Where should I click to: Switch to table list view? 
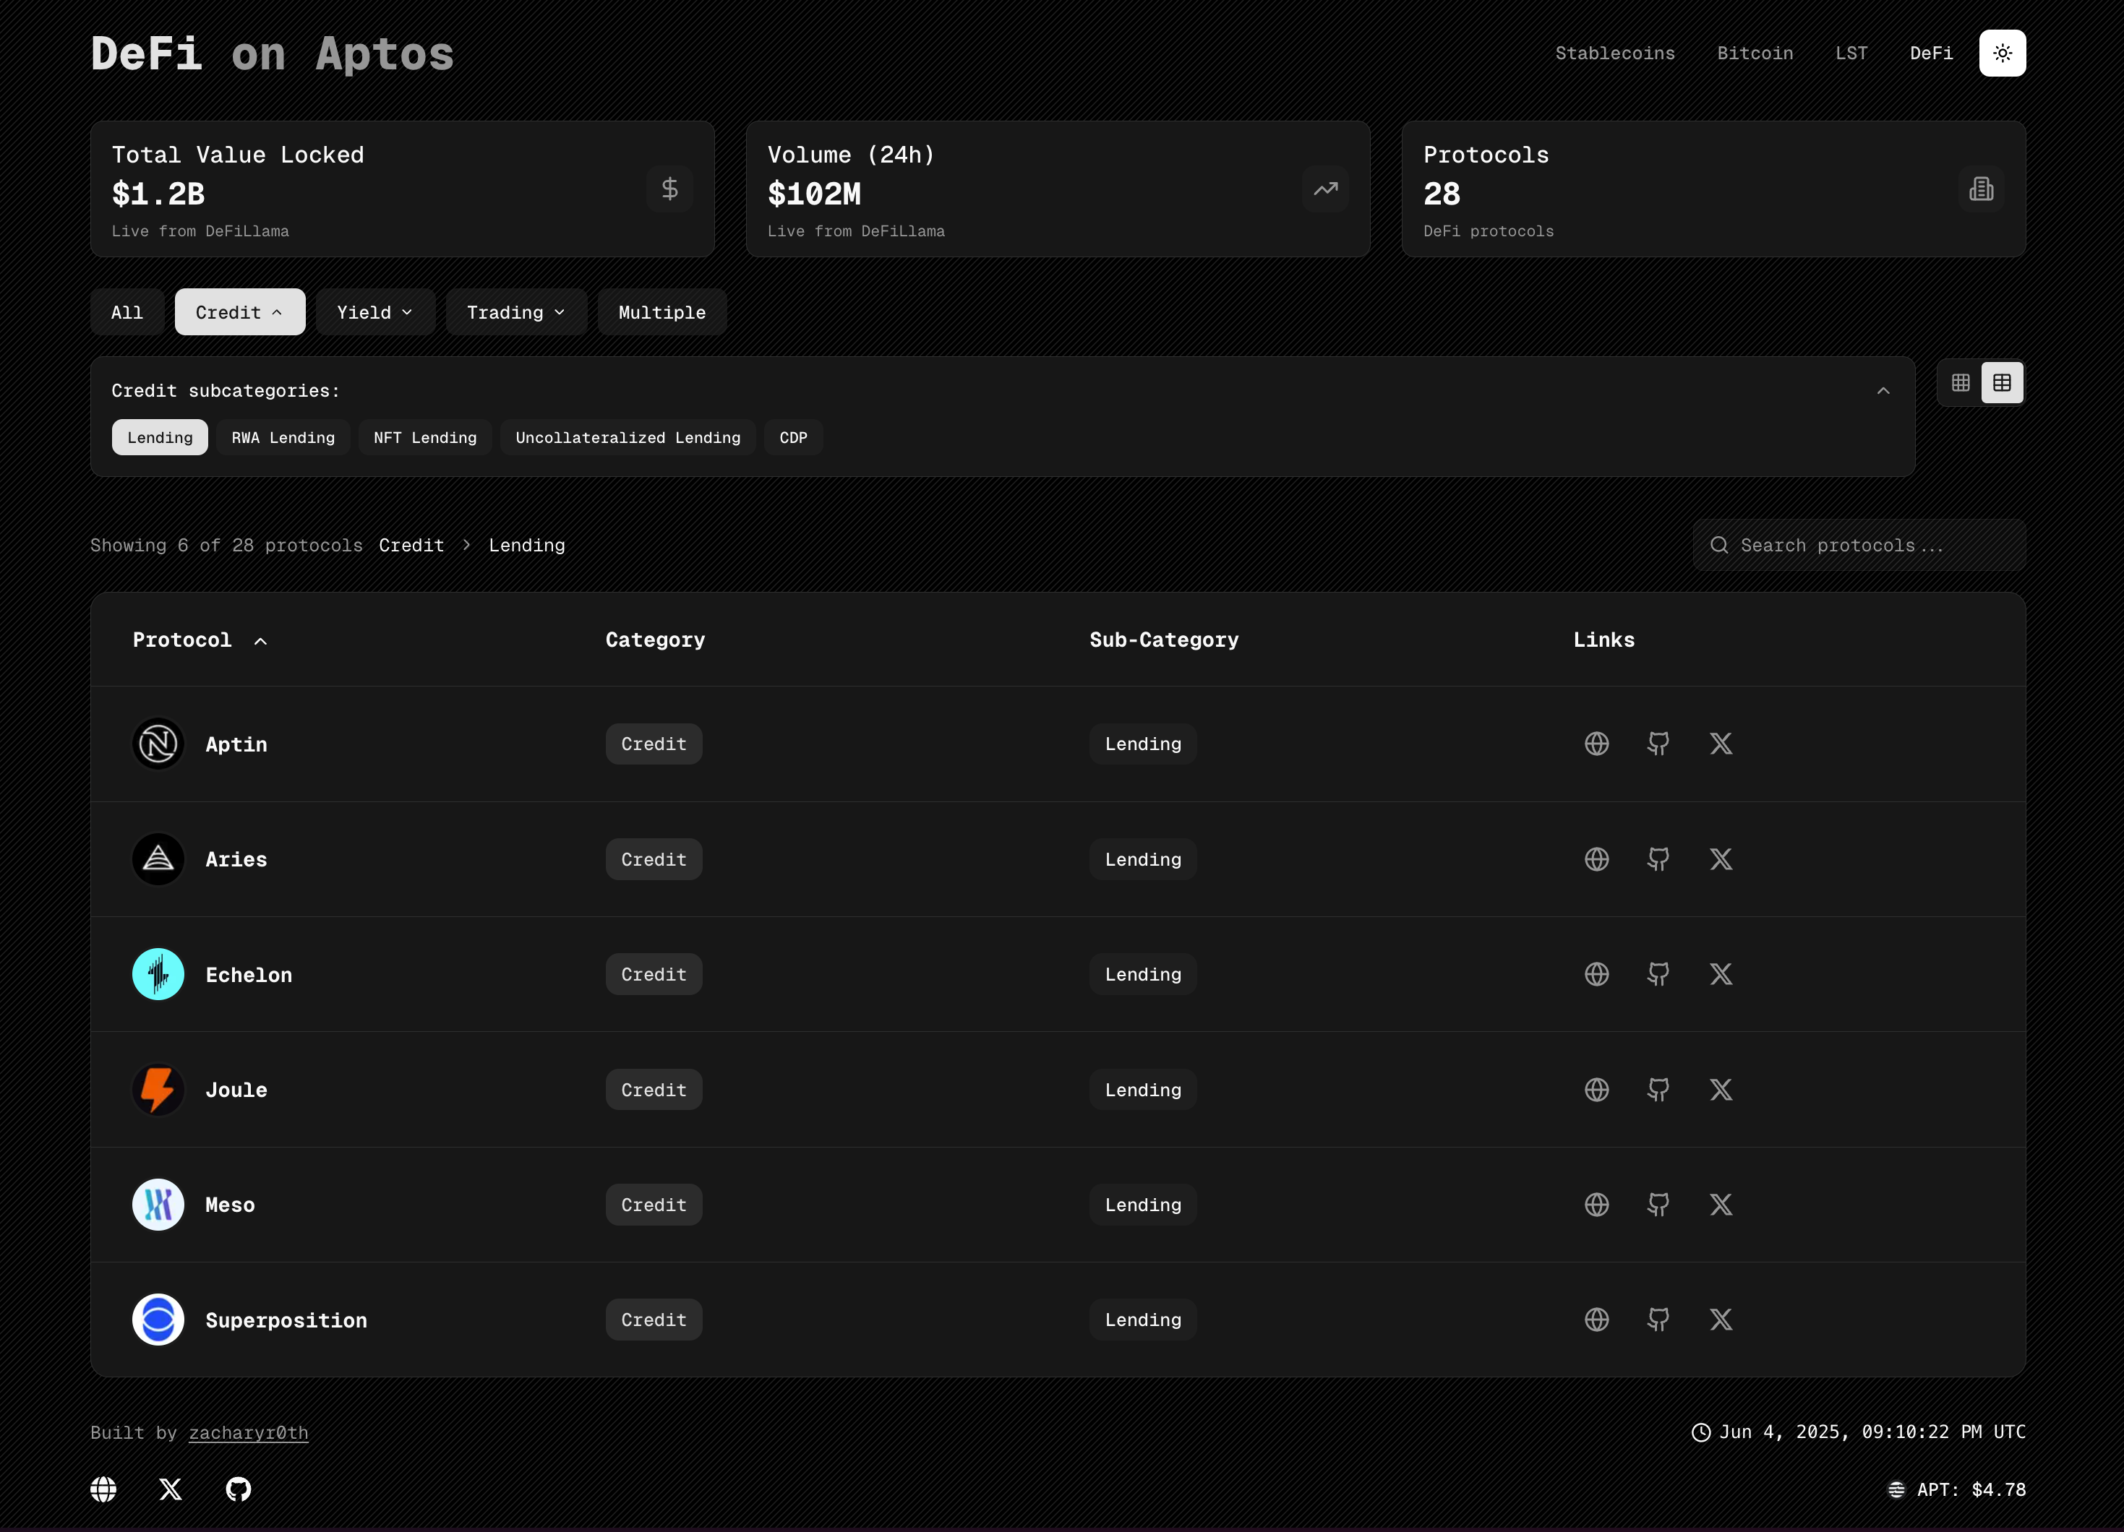click(x=2003, y=383)
